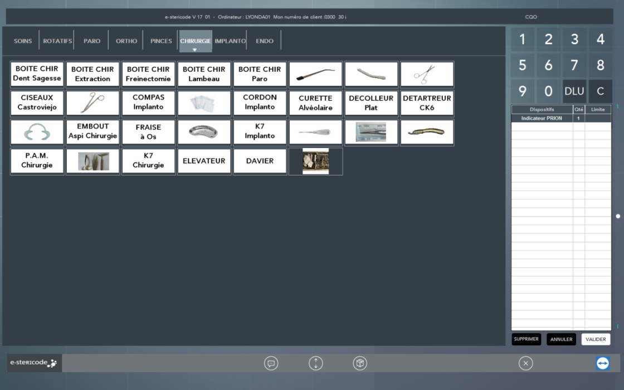Pick the silver-handled elevator instrument picture tile
The width and height of the screenshot is (624, 390).
[x=315, y=131]
